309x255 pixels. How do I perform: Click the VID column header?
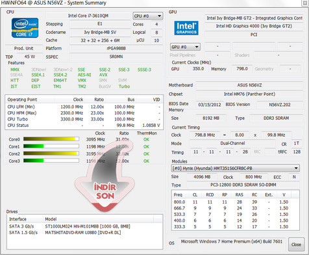pyautogui.click(x=149, y=100)
